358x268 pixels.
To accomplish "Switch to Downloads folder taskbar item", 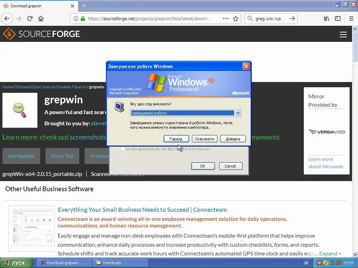I will pyautogui.click(x=121, y=263).
